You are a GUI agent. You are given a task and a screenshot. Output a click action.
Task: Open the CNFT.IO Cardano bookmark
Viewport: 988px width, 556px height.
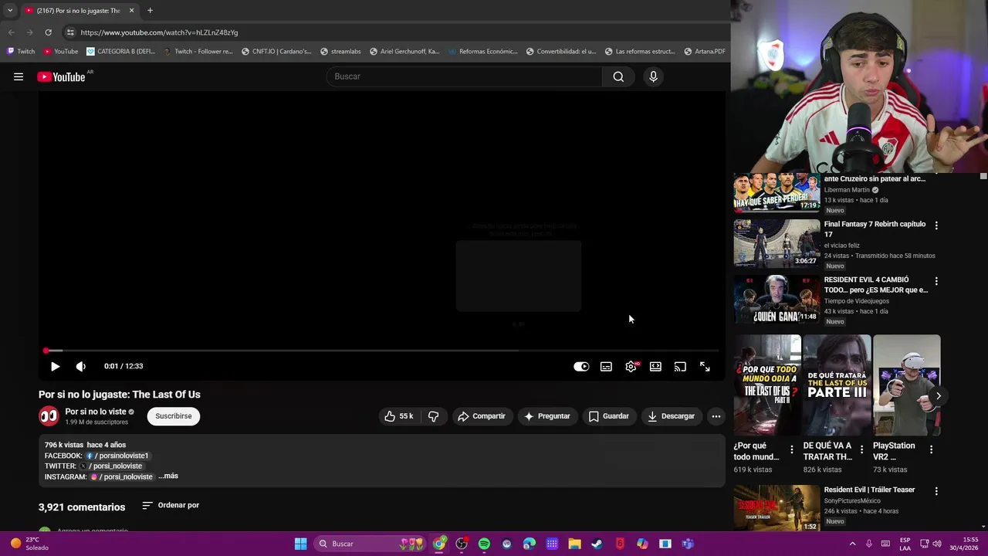click(x=276, y=52)
